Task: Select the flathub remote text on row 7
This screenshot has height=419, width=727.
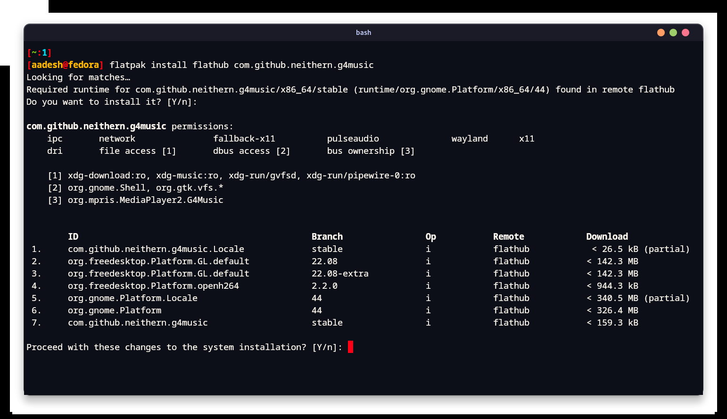Action: [x=511, y=322]
